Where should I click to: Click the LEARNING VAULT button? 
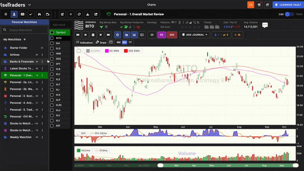(x=288, y=5)
